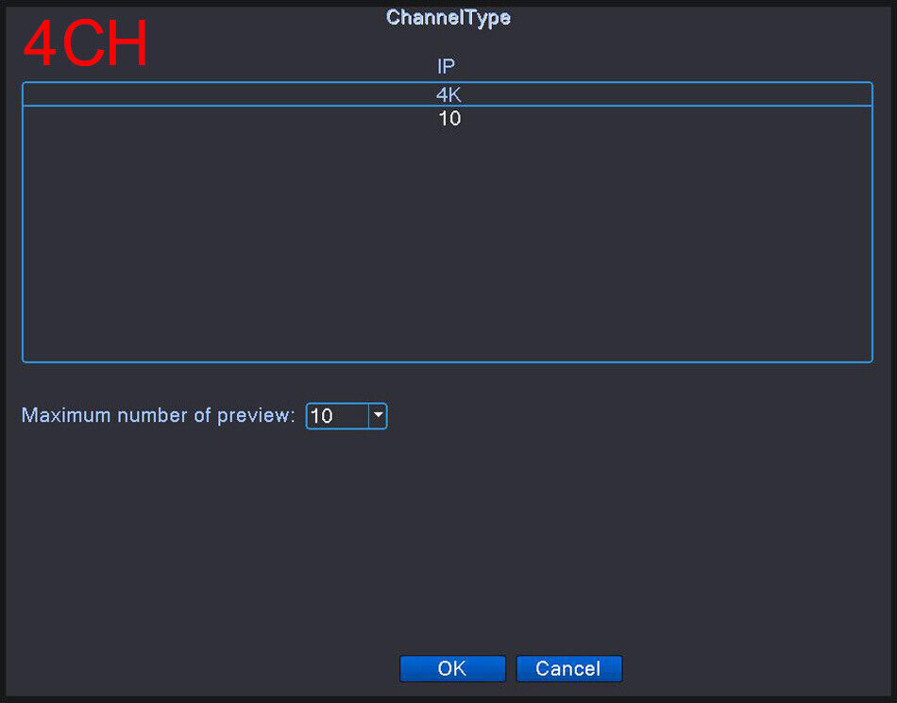The height and width of the screenshot is (703, 897).
Task: Click the Maximum number of preview label
Action: pos(158,415)
